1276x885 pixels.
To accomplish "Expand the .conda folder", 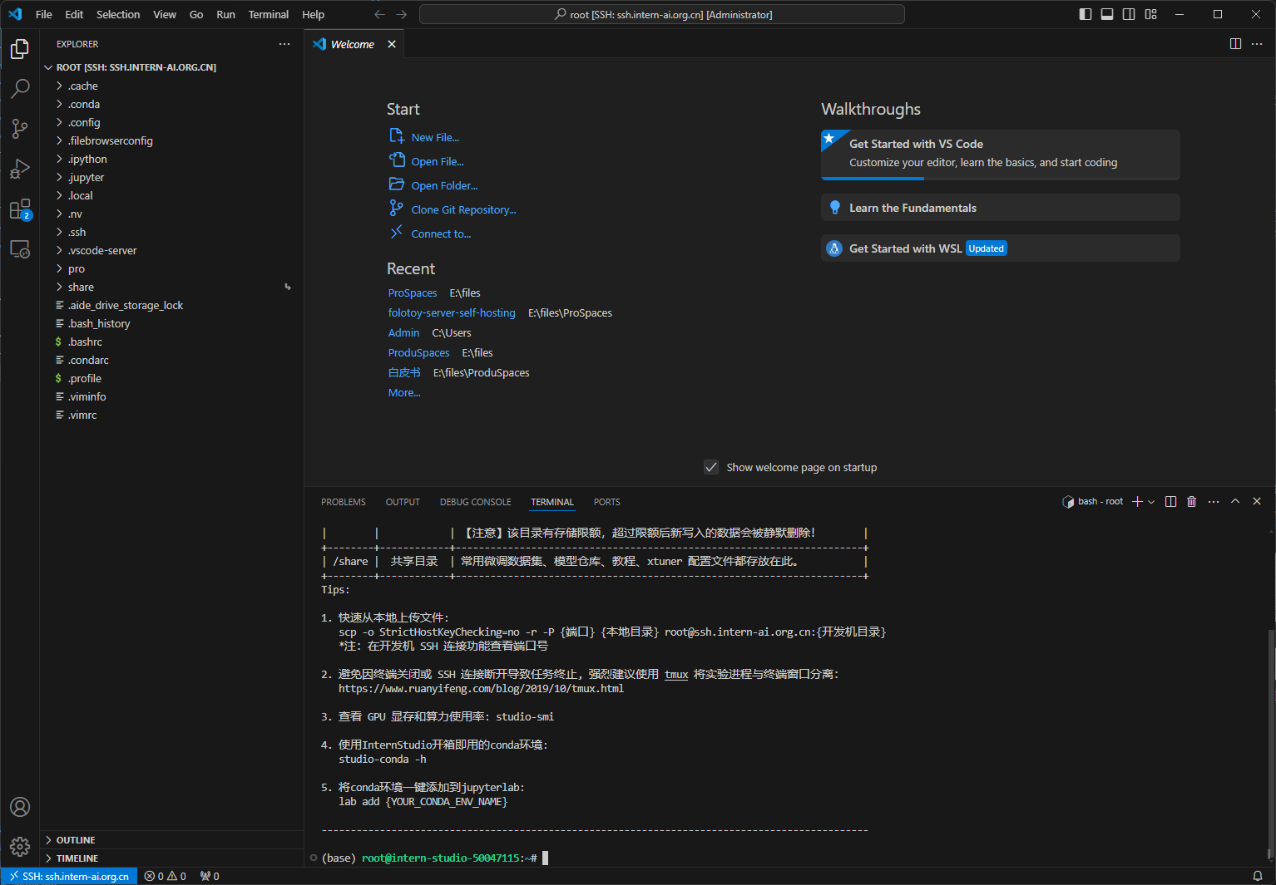I will point(172,105).
